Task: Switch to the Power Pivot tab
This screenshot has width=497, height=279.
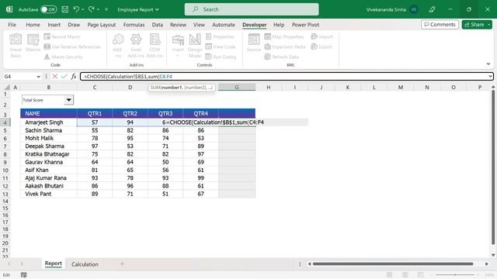Action: (305, 25)
